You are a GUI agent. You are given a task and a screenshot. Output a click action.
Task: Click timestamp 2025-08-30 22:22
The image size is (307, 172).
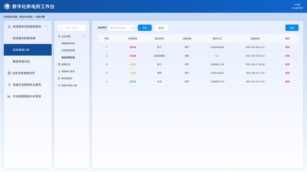[x=255, y=47]
